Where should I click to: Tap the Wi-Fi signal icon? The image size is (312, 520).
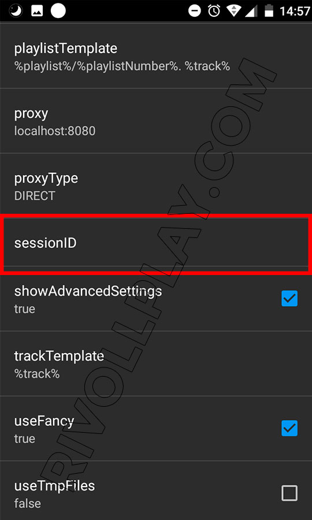pyautogui.click(x=233, y=12)
